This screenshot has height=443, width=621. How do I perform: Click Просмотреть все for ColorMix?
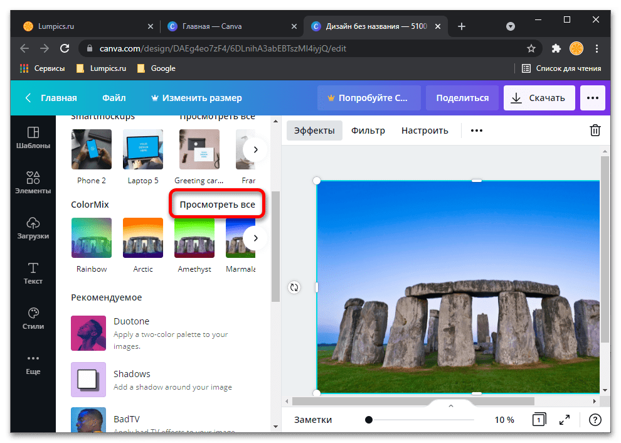[x=217, y=205]
